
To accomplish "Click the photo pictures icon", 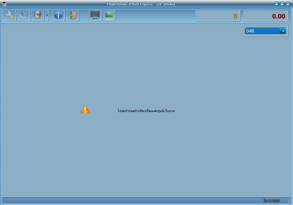I will point(23,15).
